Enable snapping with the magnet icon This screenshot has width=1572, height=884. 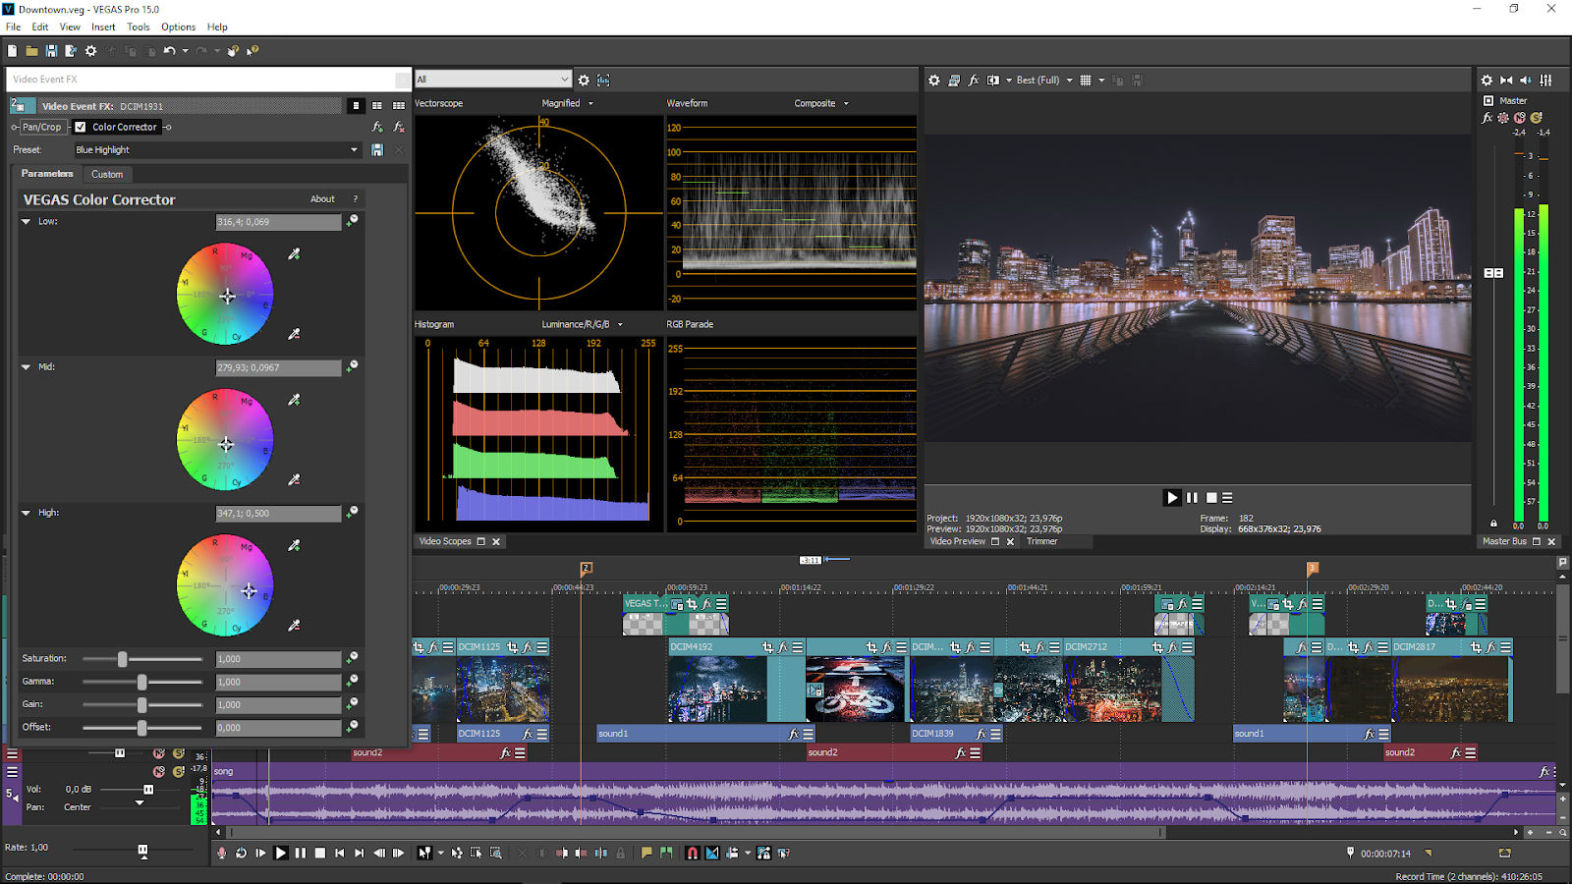pyautogui.click(x=691, y=853)
